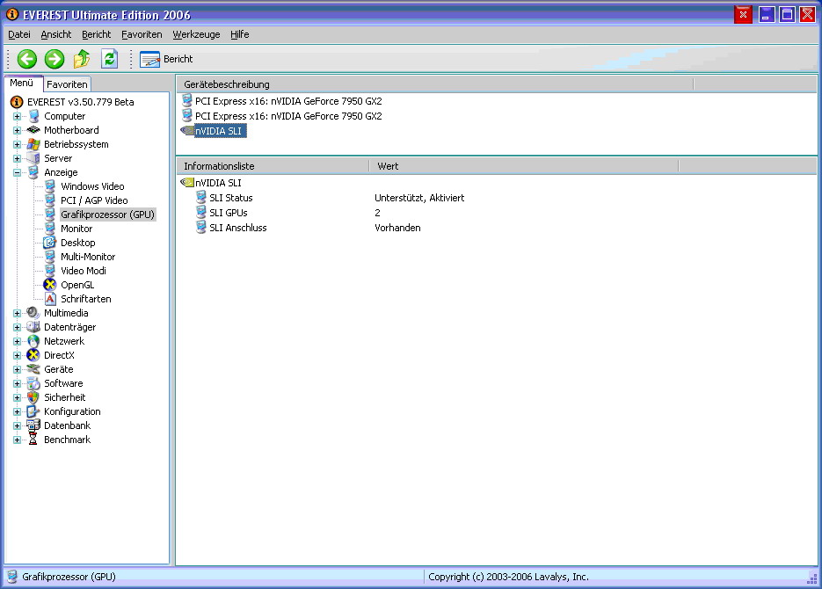Viewport: 822px width, 589px height.
Task: Expand the Multimedia tree node
Action: tap(18, 313)
